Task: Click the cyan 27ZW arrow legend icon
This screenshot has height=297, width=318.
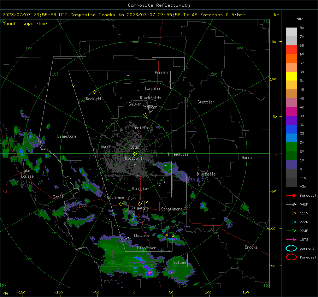Action: (291, 222)
